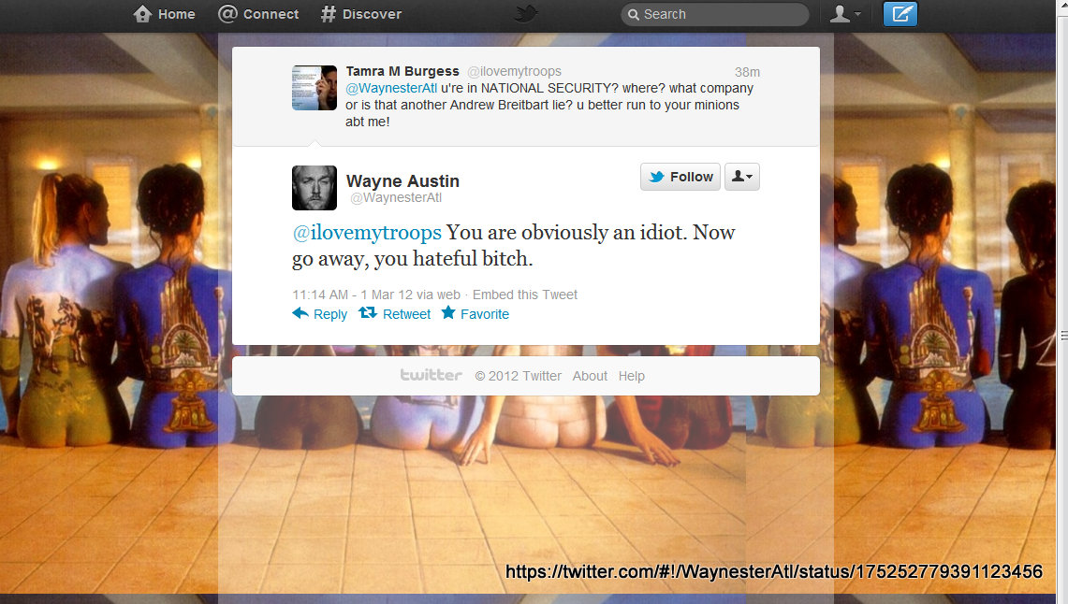Click the magnifier search icon

(633, 14)
